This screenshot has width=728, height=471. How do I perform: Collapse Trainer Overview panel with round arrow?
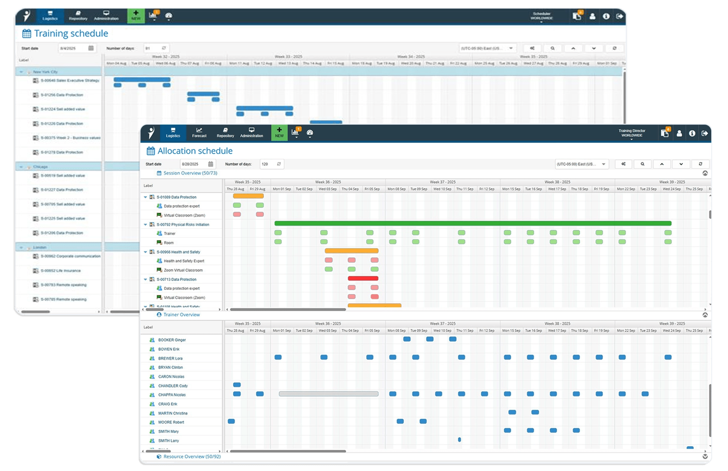pyautogui.click(x=705, y=315)
